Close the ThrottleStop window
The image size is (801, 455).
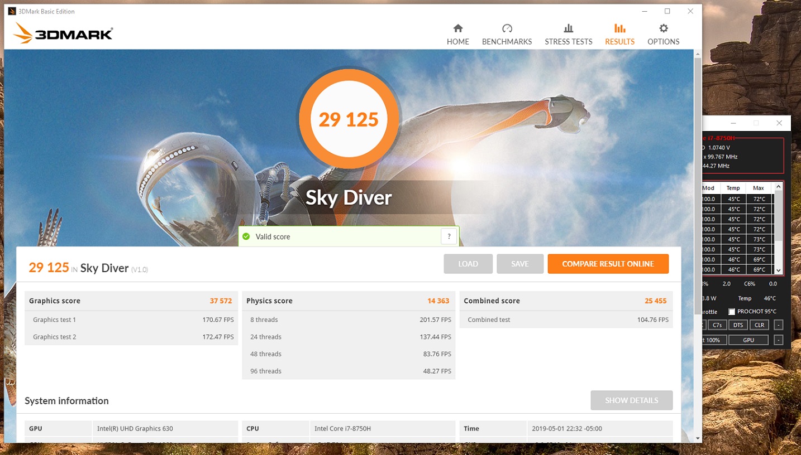pyautogui.click(x=779, y=123)
